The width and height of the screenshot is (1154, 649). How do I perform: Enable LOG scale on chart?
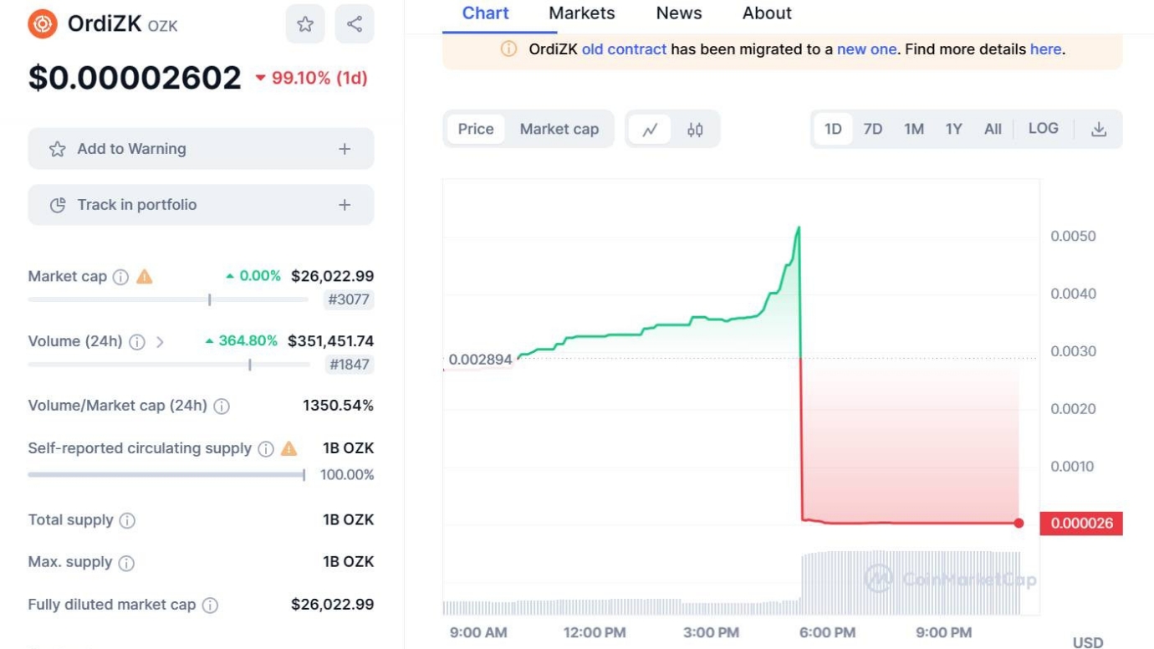(1043, 129)
